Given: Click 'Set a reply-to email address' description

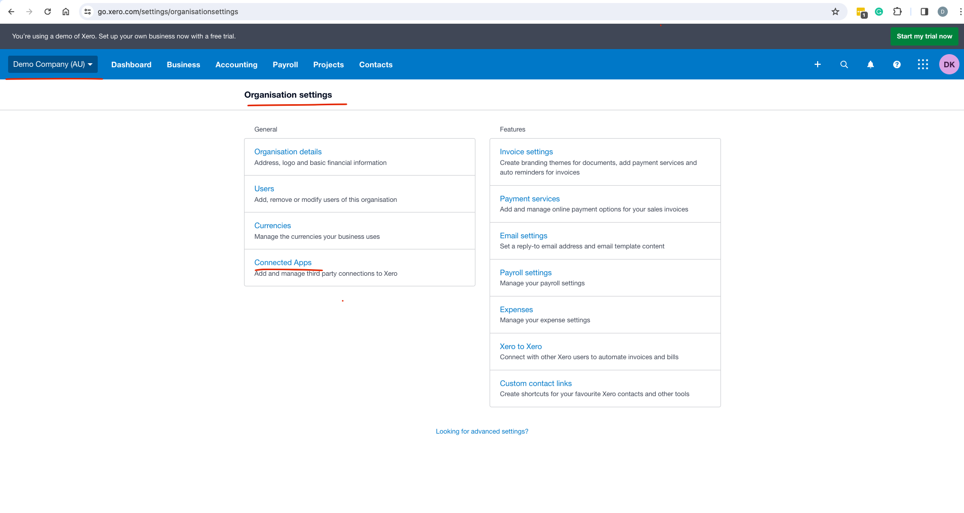Looking at the screenshot, I should click(x=582, y=246).
